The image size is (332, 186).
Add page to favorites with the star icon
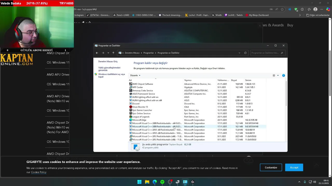tap(282, 9)
